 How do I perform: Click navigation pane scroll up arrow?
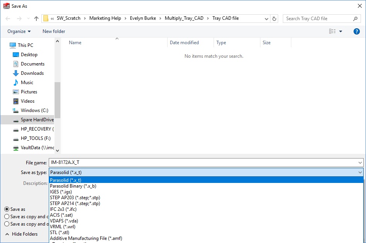click(57, 41)
